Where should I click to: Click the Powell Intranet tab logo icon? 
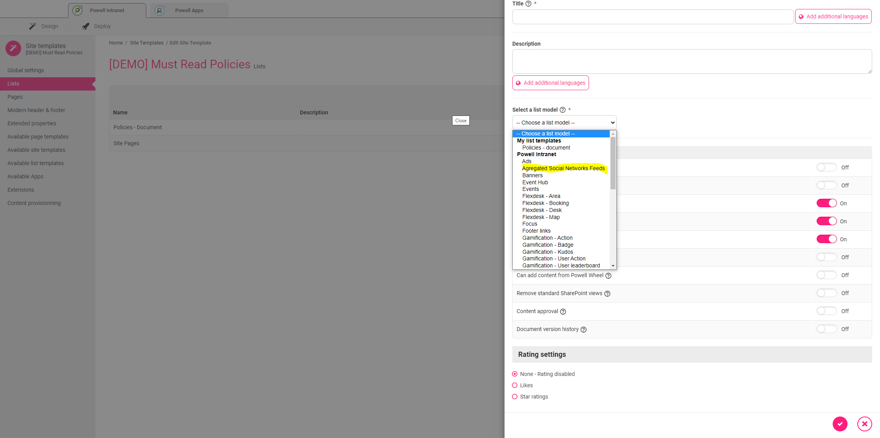78,10
